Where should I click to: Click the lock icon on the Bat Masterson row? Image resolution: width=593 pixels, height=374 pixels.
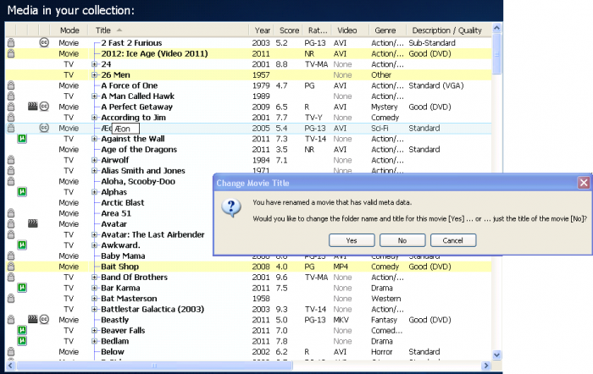click(x=11, y=299)
